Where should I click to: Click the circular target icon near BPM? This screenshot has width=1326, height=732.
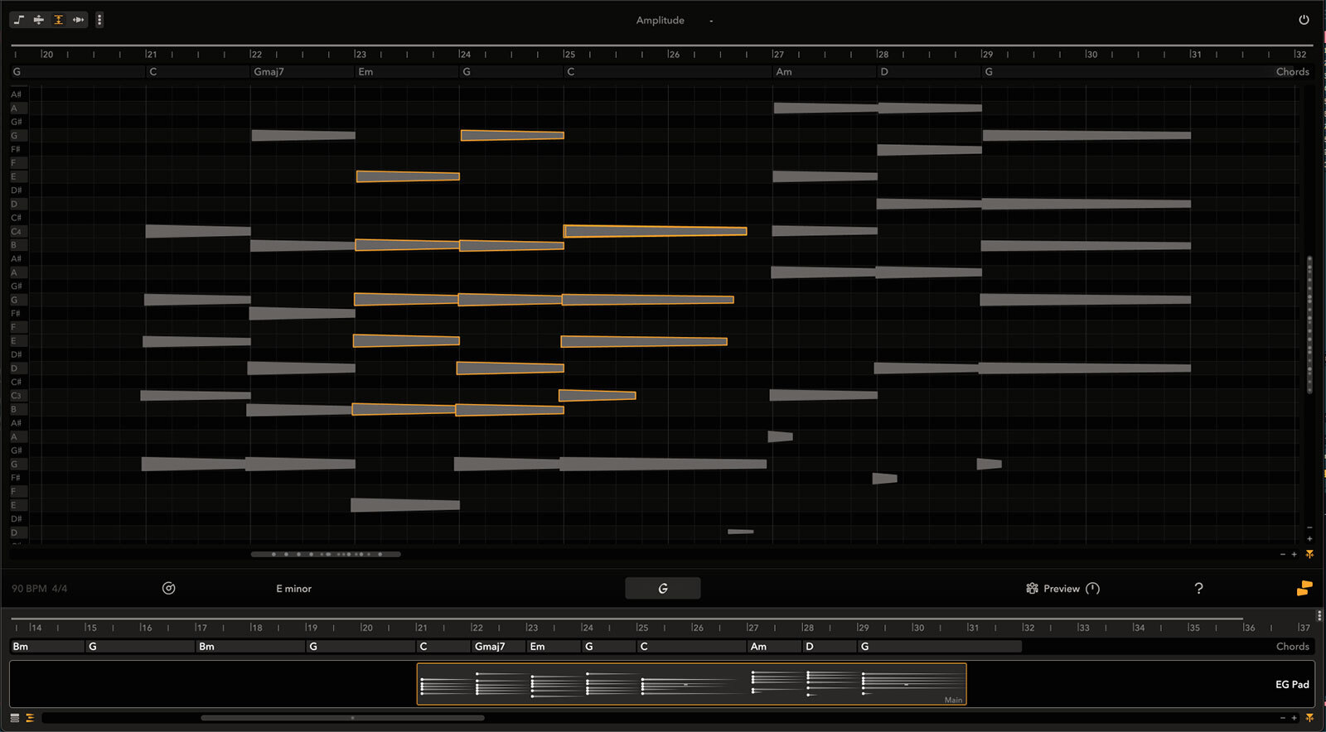[x=168, y=589]
